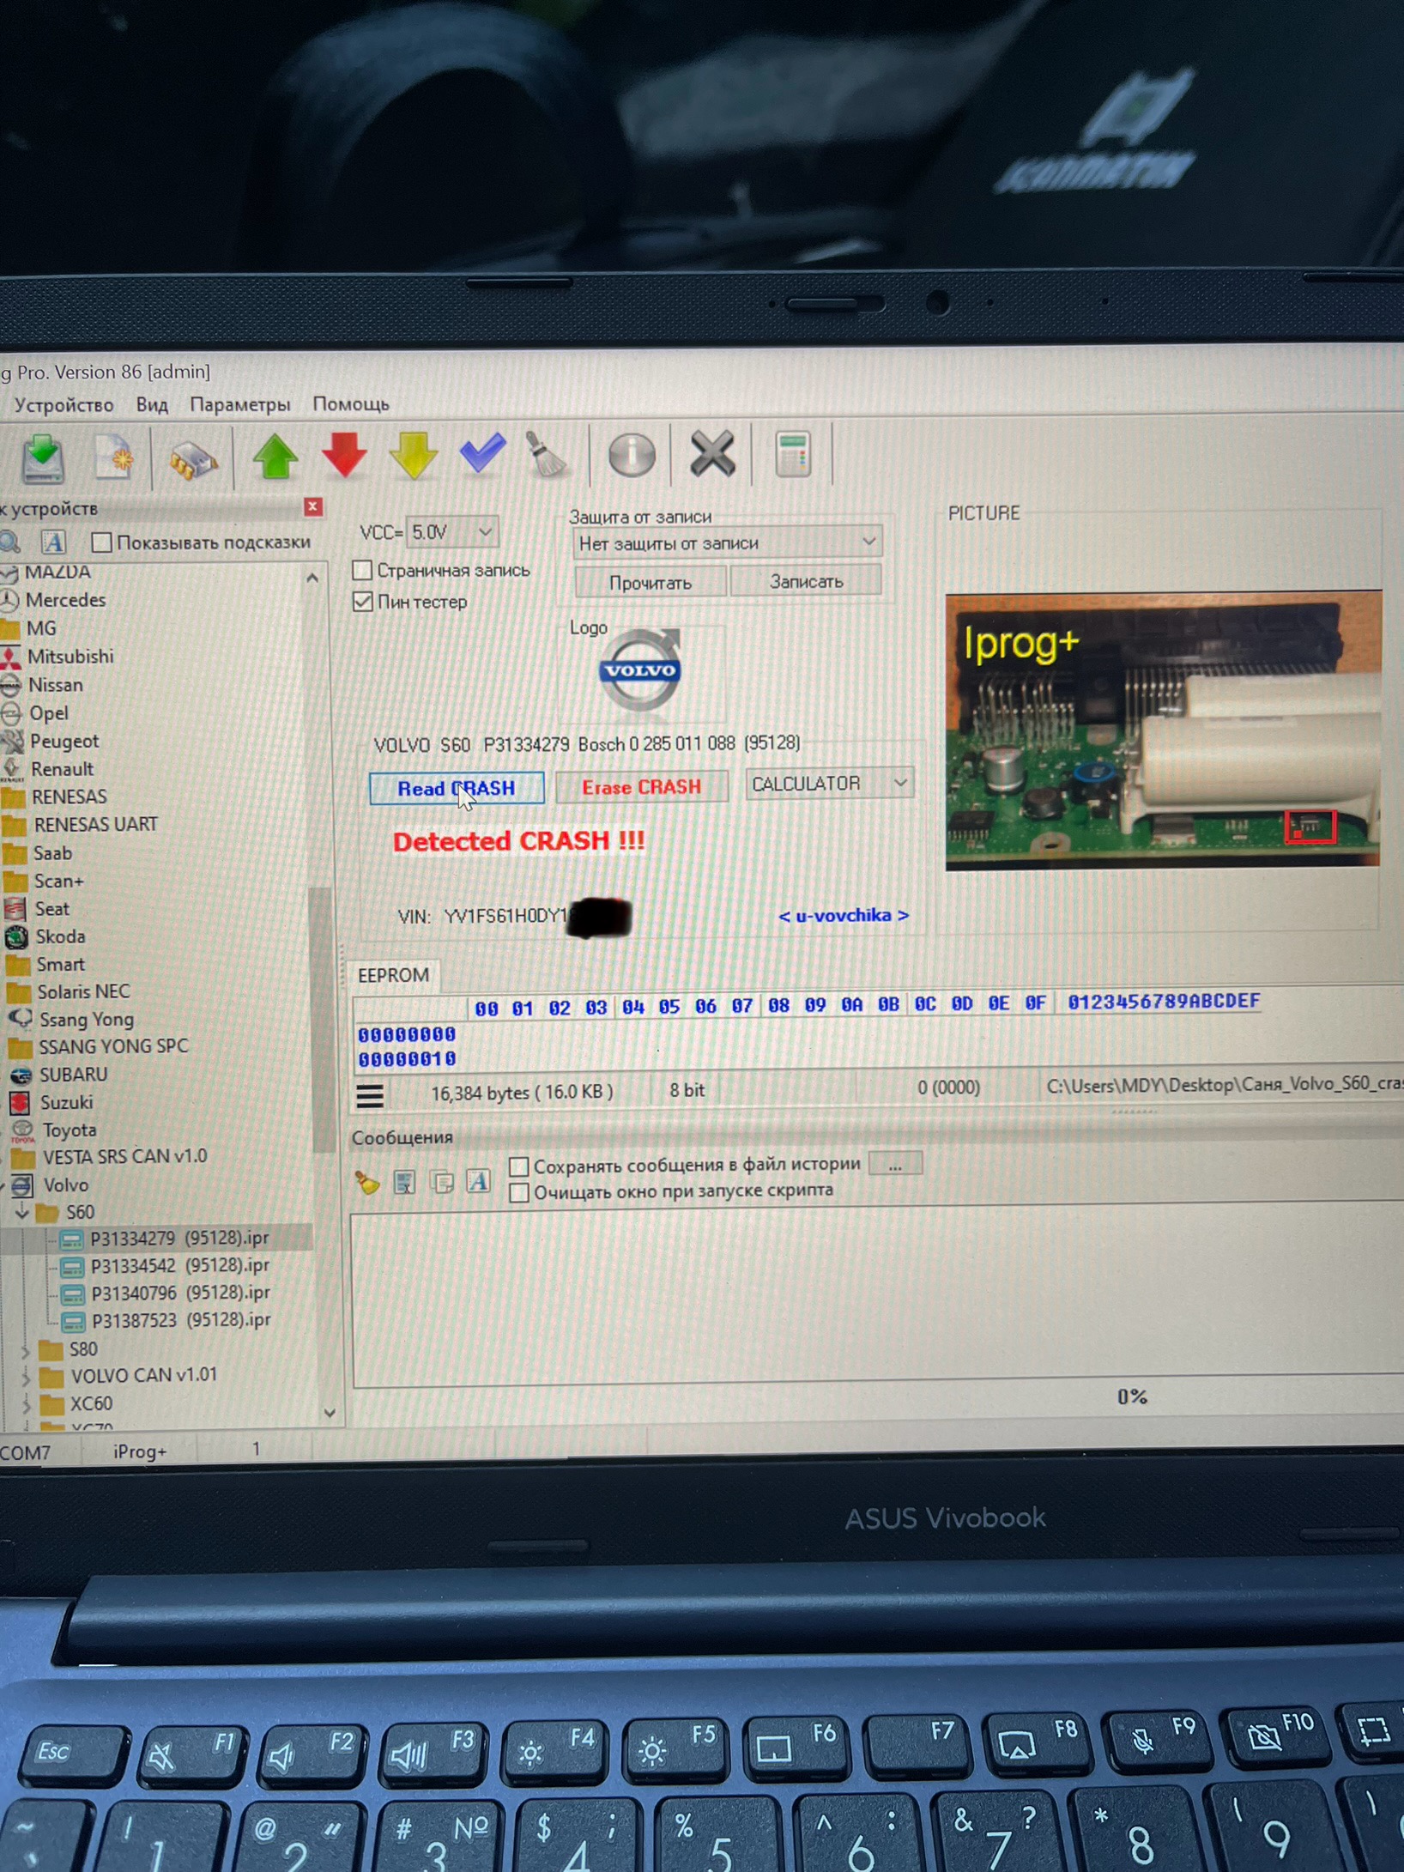Click the round info icon in toolbar

coord(632,454)
